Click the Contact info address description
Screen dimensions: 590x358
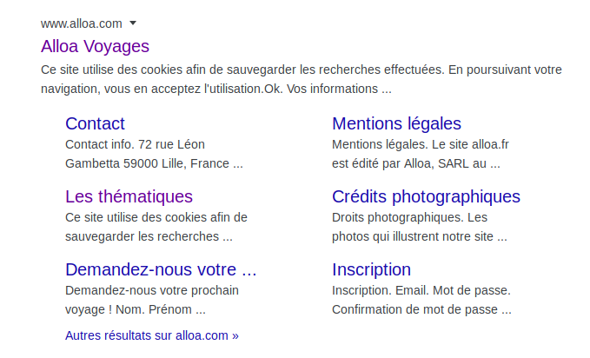tap(135, 144)
